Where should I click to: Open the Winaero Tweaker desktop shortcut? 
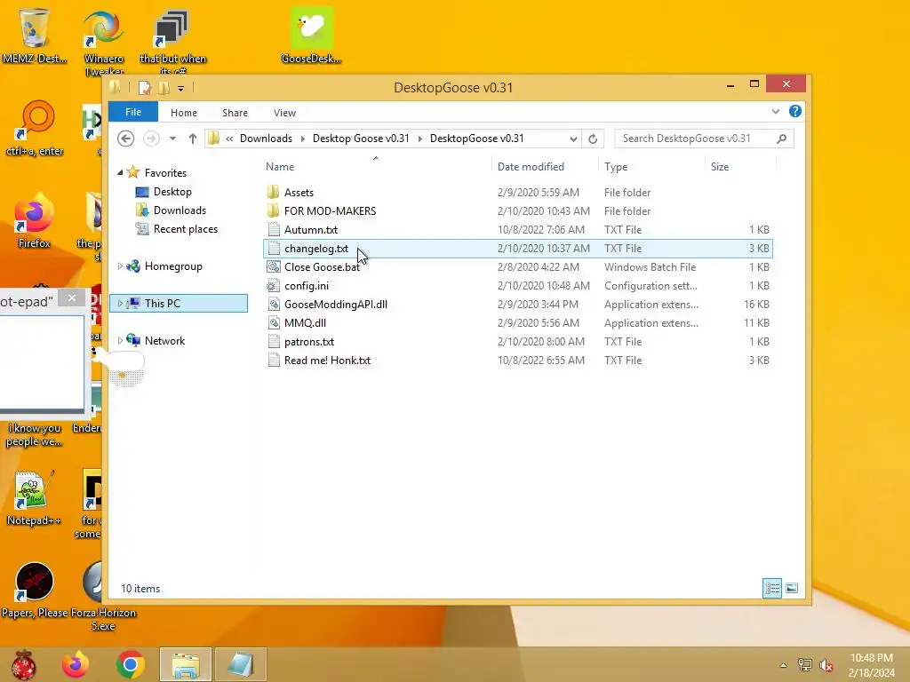(x=104, y=43)
